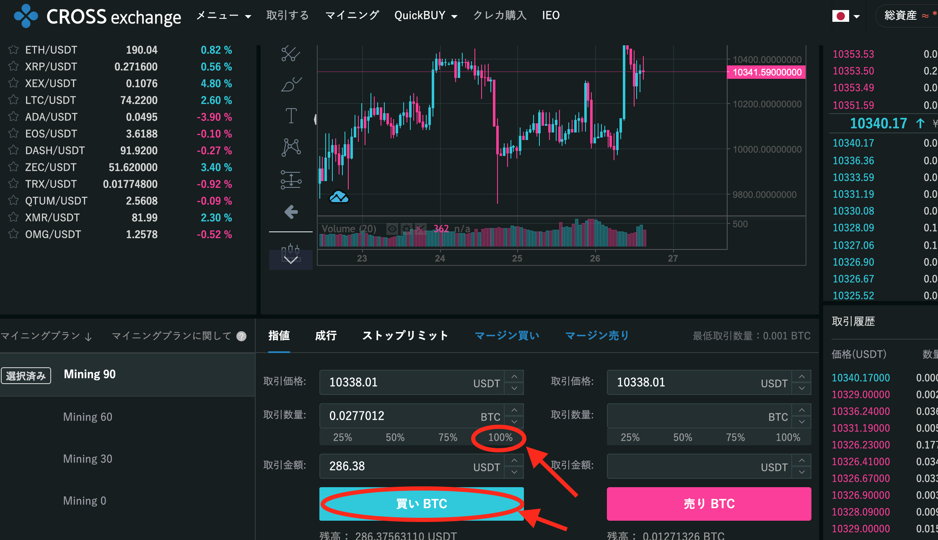Viewport: 938px width, 540px height.
Task: Favorite the TRX/USDT pair star
Action: (13, 184)
